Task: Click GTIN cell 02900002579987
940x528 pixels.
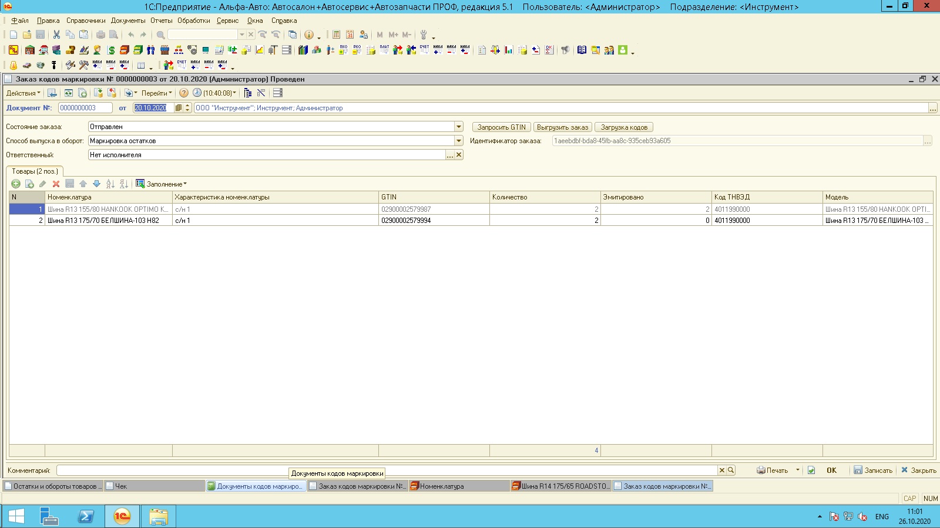Action: click(434, 209)
